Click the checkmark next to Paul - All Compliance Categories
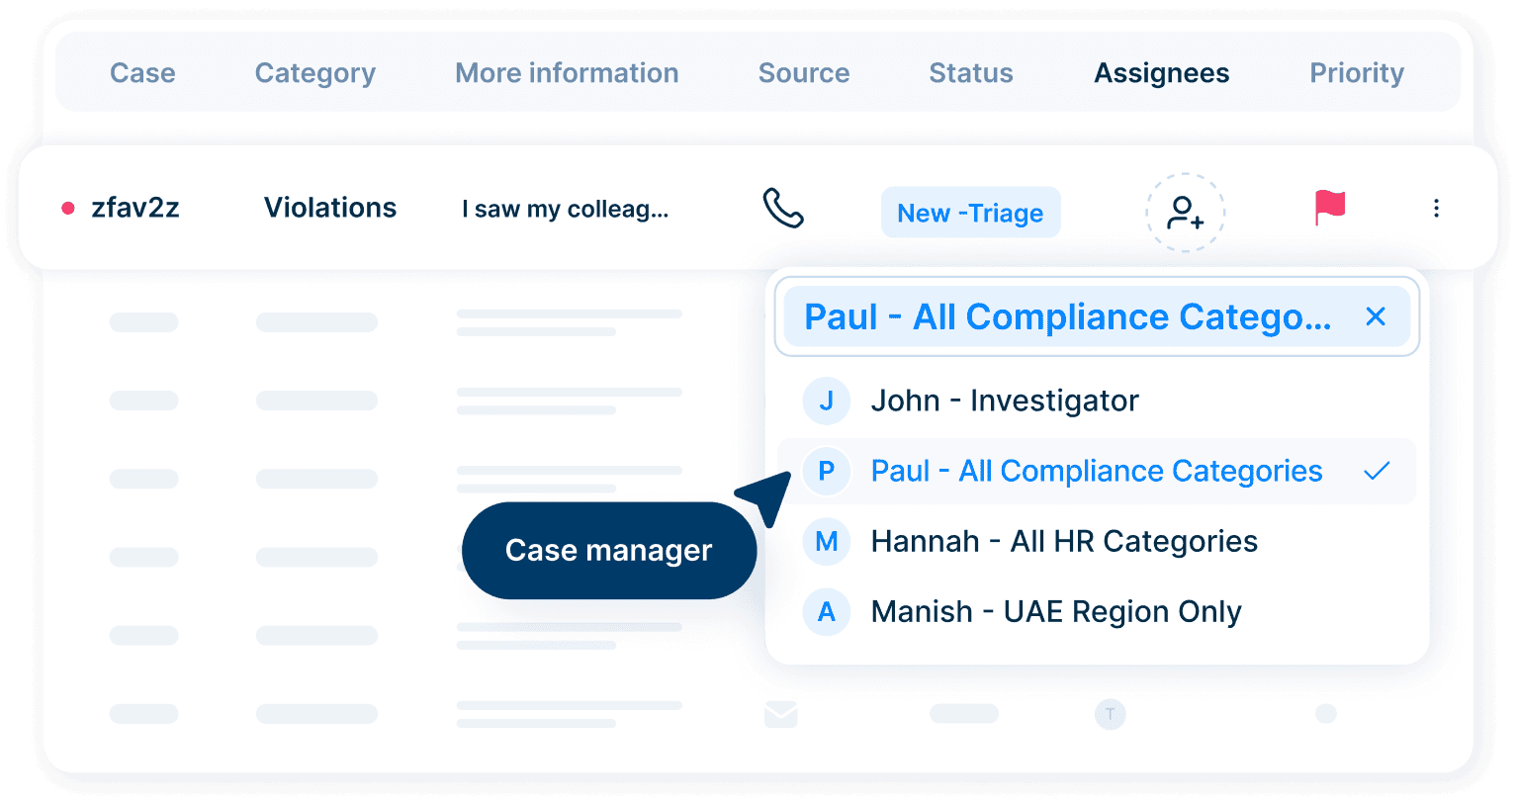The image size is (1517, 805). (1377, 472)
